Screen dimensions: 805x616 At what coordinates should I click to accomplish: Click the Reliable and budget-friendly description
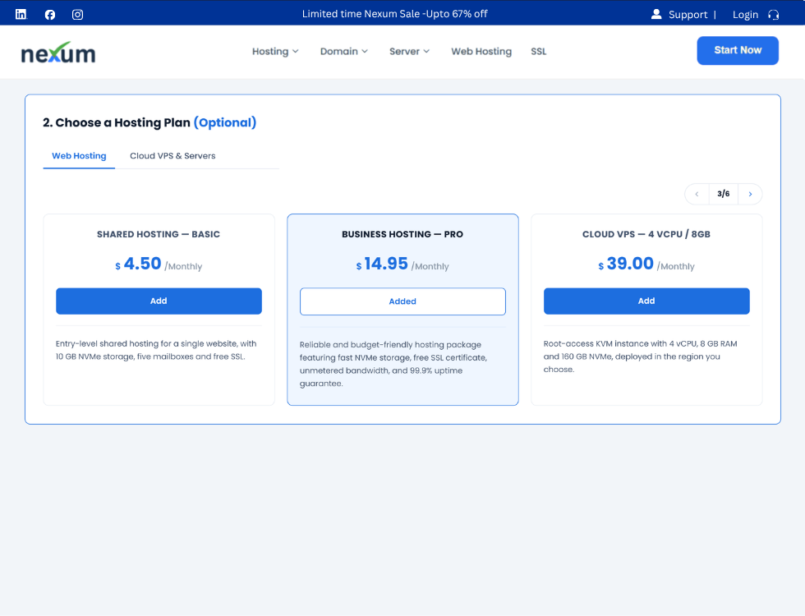point(393,364)
